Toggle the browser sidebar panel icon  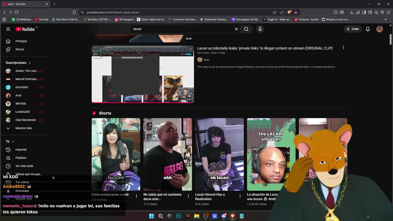(364, 12)
